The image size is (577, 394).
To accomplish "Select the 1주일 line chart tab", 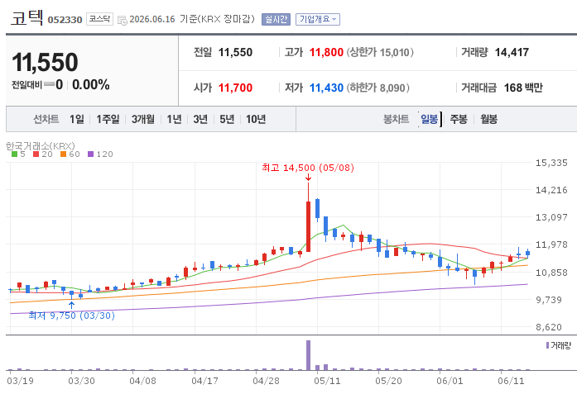I will click(108, 119).
